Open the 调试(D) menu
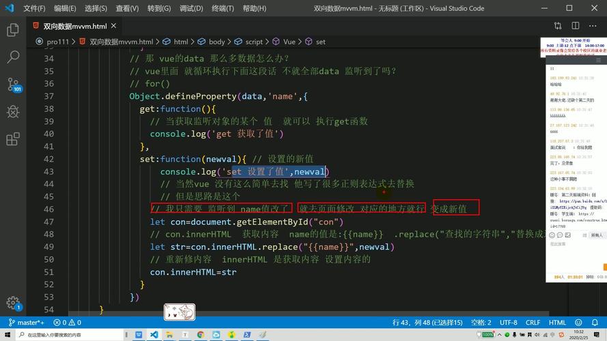 pos(191,8)
